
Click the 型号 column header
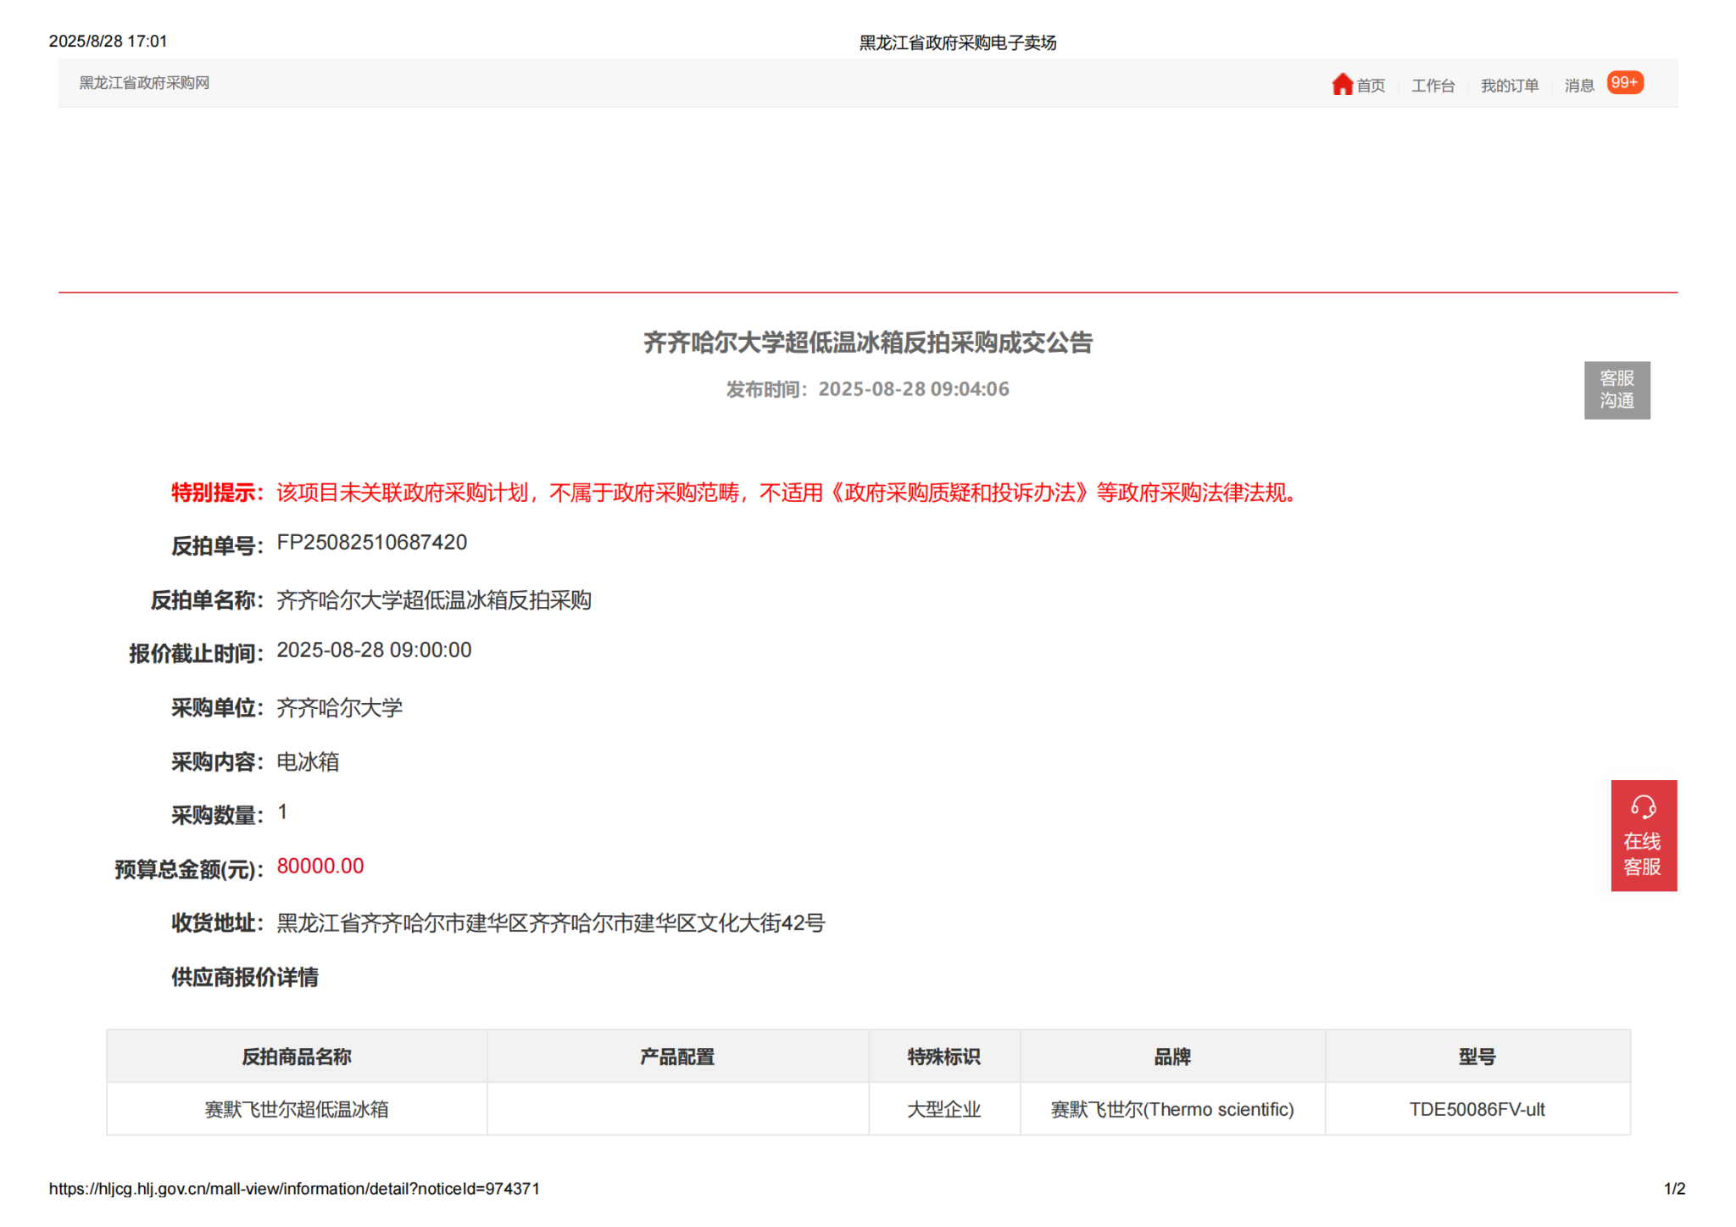click(1477, 1057)
